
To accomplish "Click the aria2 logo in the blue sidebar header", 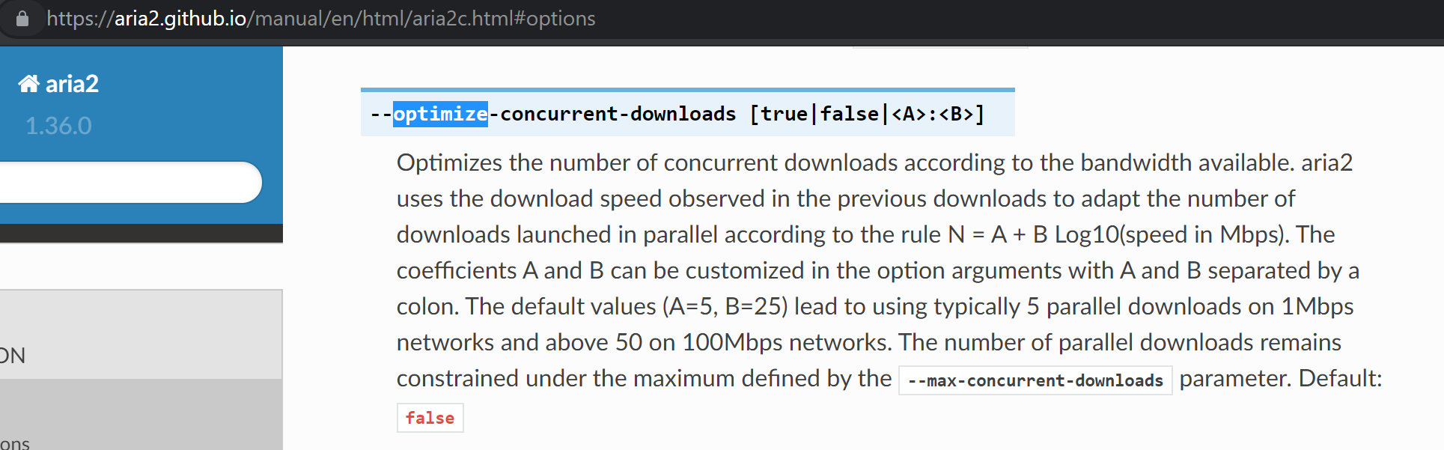I will 57,83.
